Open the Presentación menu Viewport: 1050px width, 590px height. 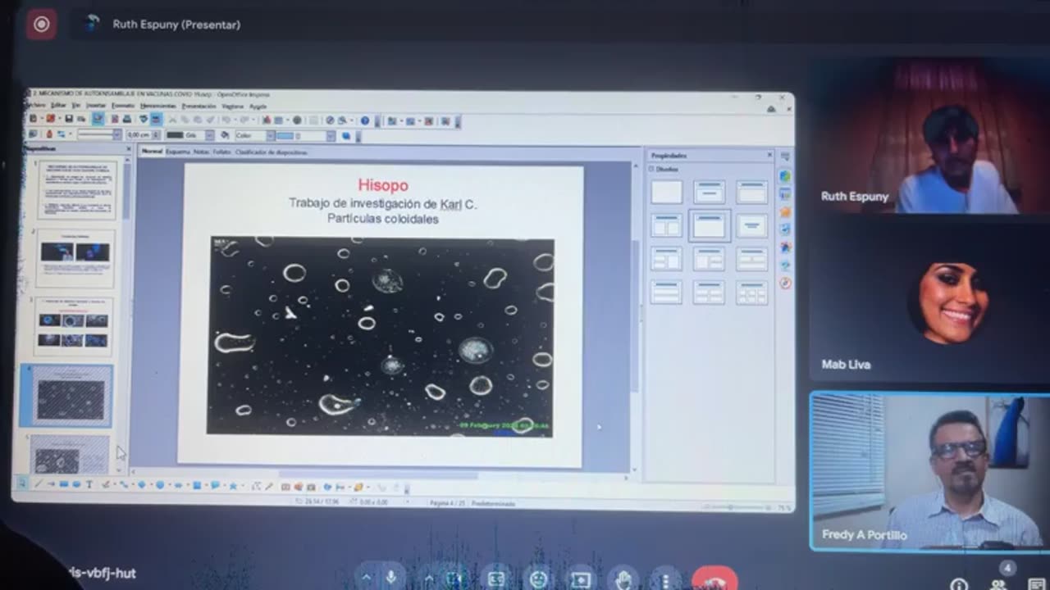pyautogui.click(x=199, y=106)
